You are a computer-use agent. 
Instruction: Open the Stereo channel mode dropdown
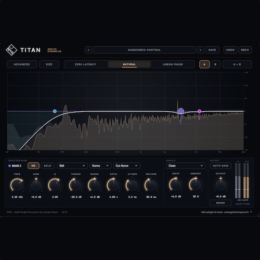[100, 166]
